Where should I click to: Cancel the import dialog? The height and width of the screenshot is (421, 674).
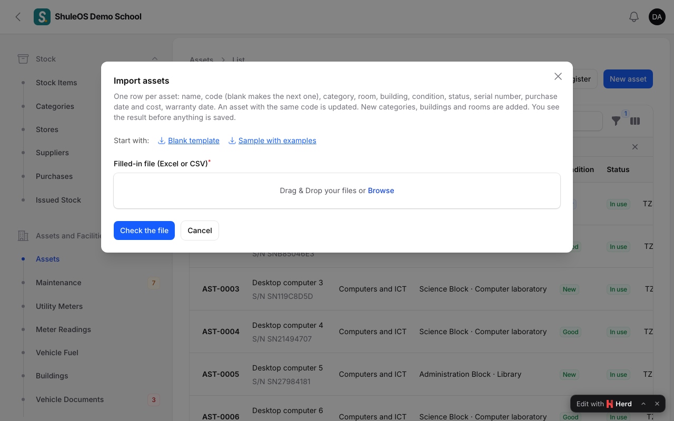[x=200, y=230]
